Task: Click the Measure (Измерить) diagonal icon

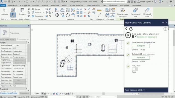Action: pos(99,15)
